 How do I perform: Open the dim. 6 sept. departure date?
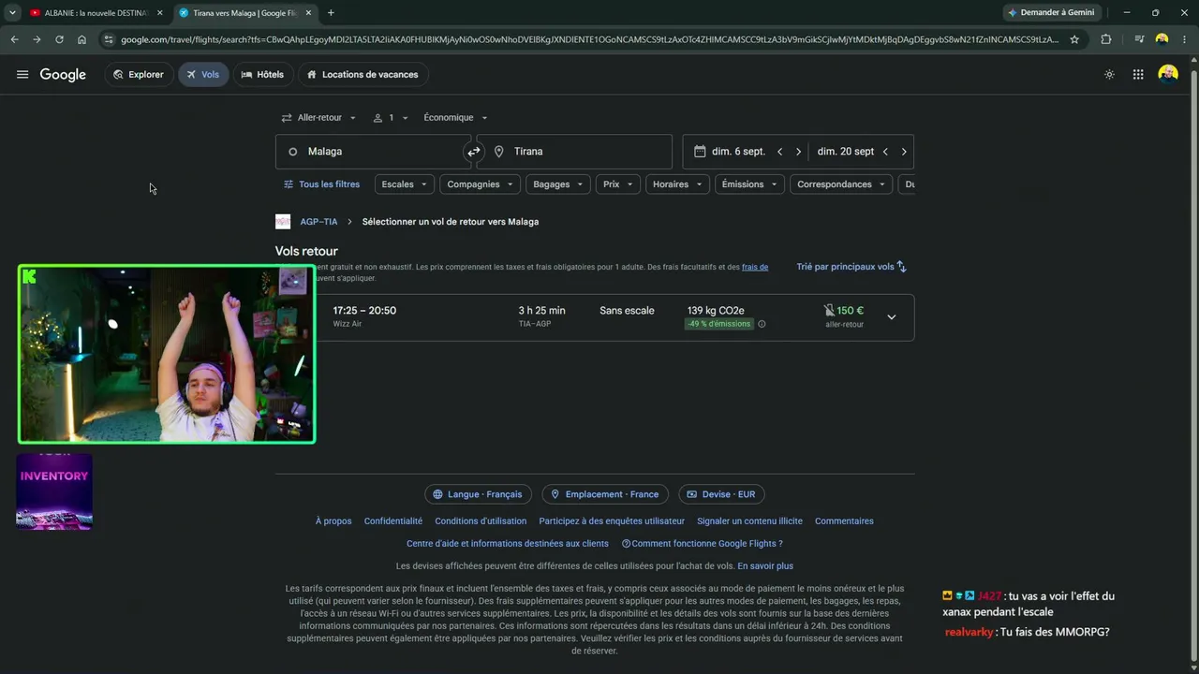point(738,152)
